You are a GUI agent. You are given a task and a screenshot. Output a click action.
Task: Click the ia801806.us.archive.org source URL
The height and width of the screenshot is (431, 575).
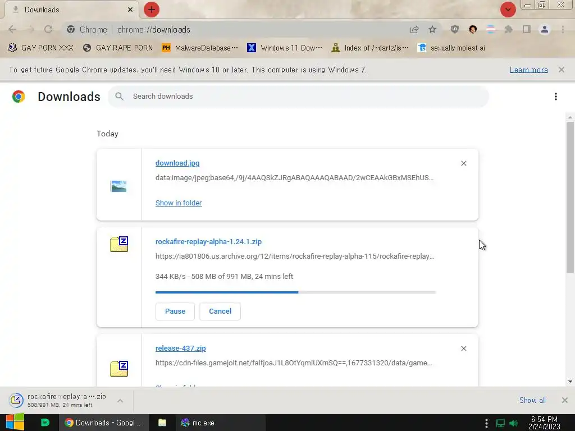coord(294,256)
